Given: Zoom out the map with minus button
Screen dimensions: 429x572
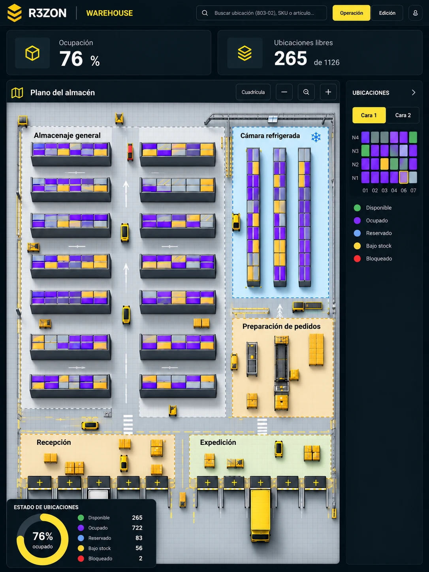Looking at the screenshot, I should point(284,92).
